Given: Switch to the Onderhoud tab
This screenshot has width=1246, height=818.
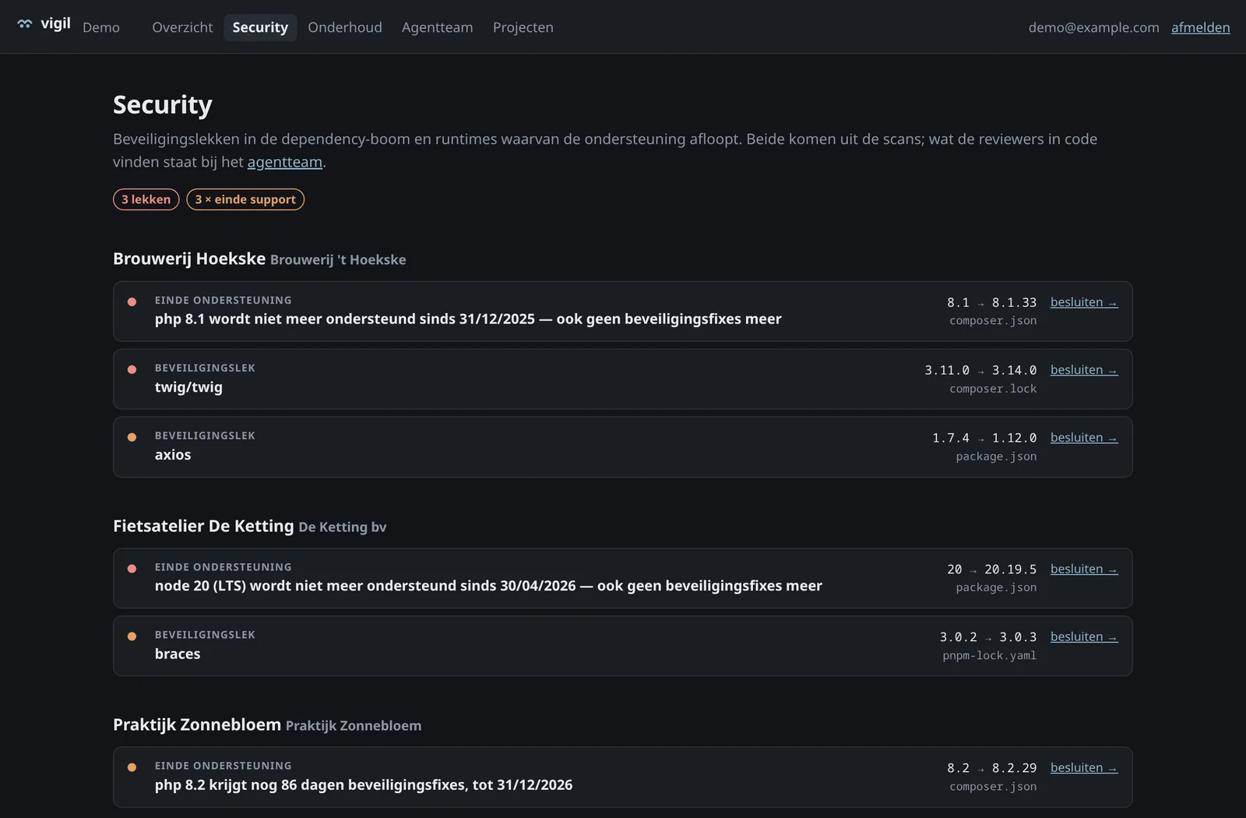Looking at the screenshot, I should click(345, 27).
